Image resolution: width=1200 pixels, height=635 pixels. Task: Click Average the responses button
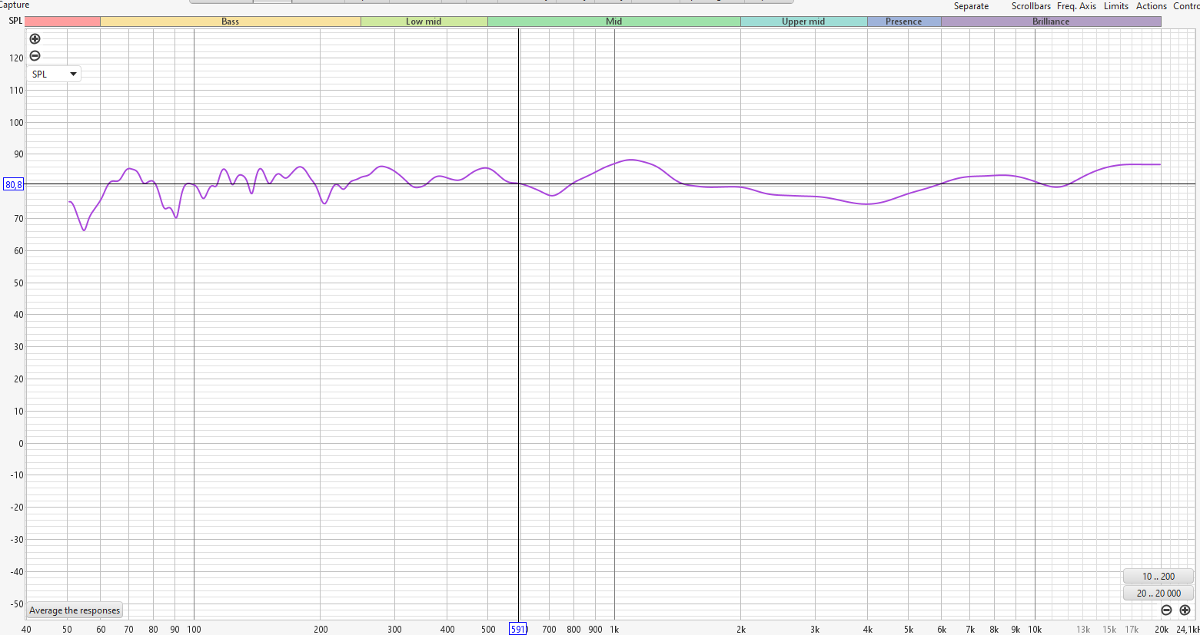[x=75, y=610]
